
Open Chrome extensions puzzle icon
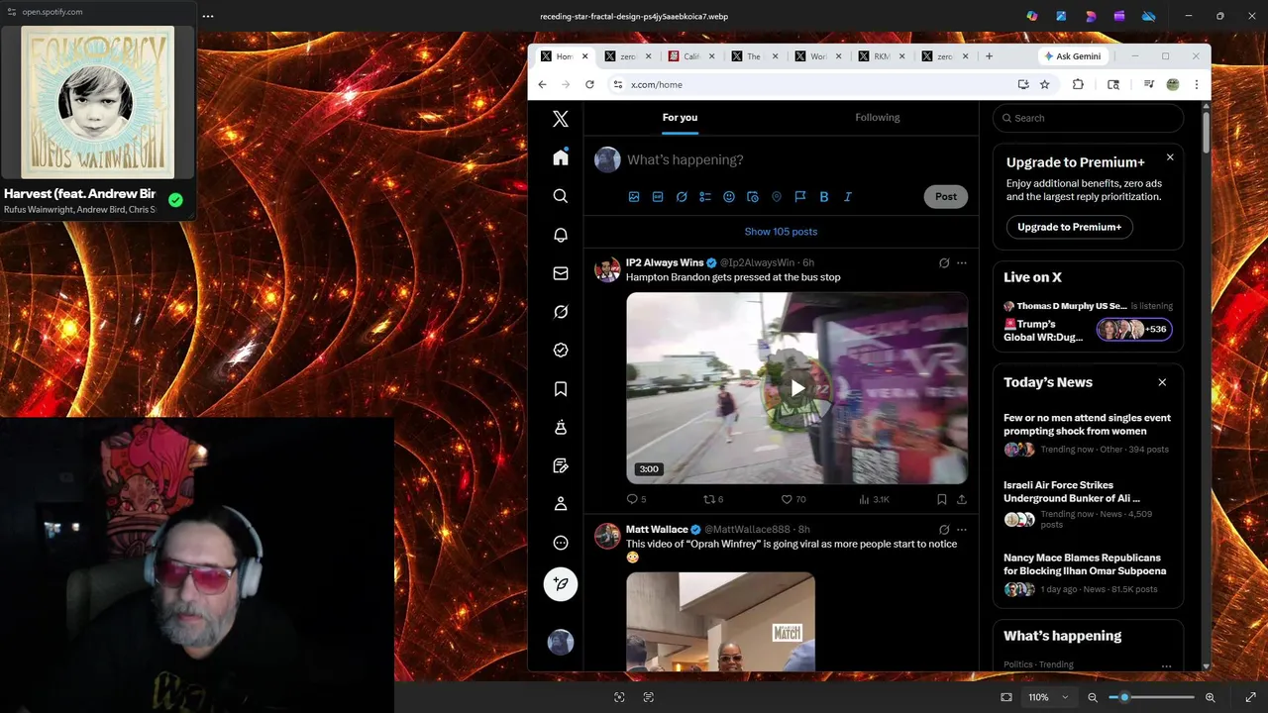click(1078, 85)
